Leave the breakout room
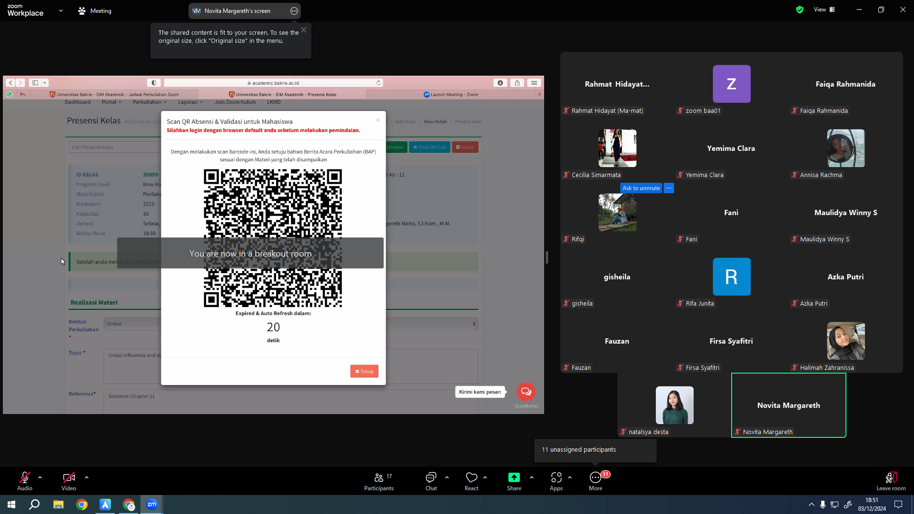914x514 pixels. pyautogui.click(x=891, y=481)
